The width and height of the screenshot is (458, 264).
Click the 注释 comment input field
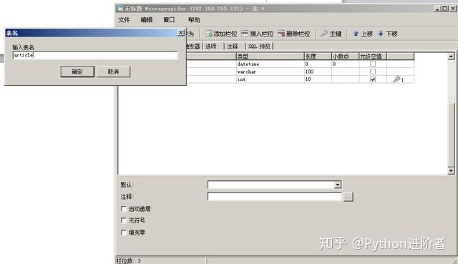pos(275,197)
